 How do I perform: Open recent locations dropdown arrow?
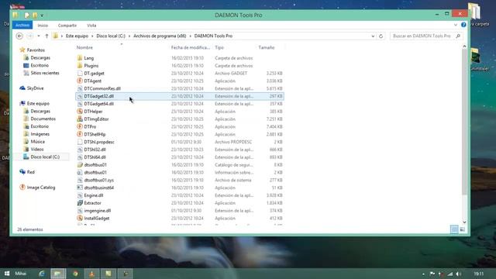pyautogui.click(x=39, y=36)
